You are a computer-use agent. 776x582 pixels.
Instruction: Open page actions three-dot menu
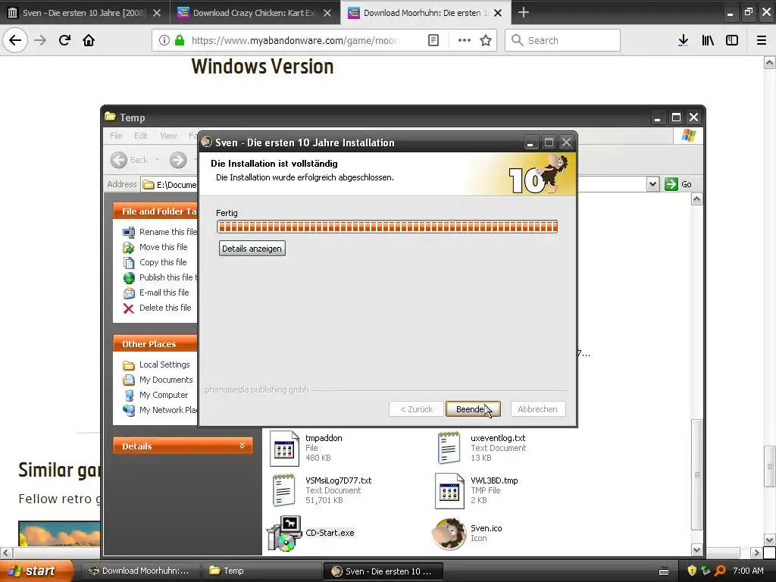[x=465, y=41]
